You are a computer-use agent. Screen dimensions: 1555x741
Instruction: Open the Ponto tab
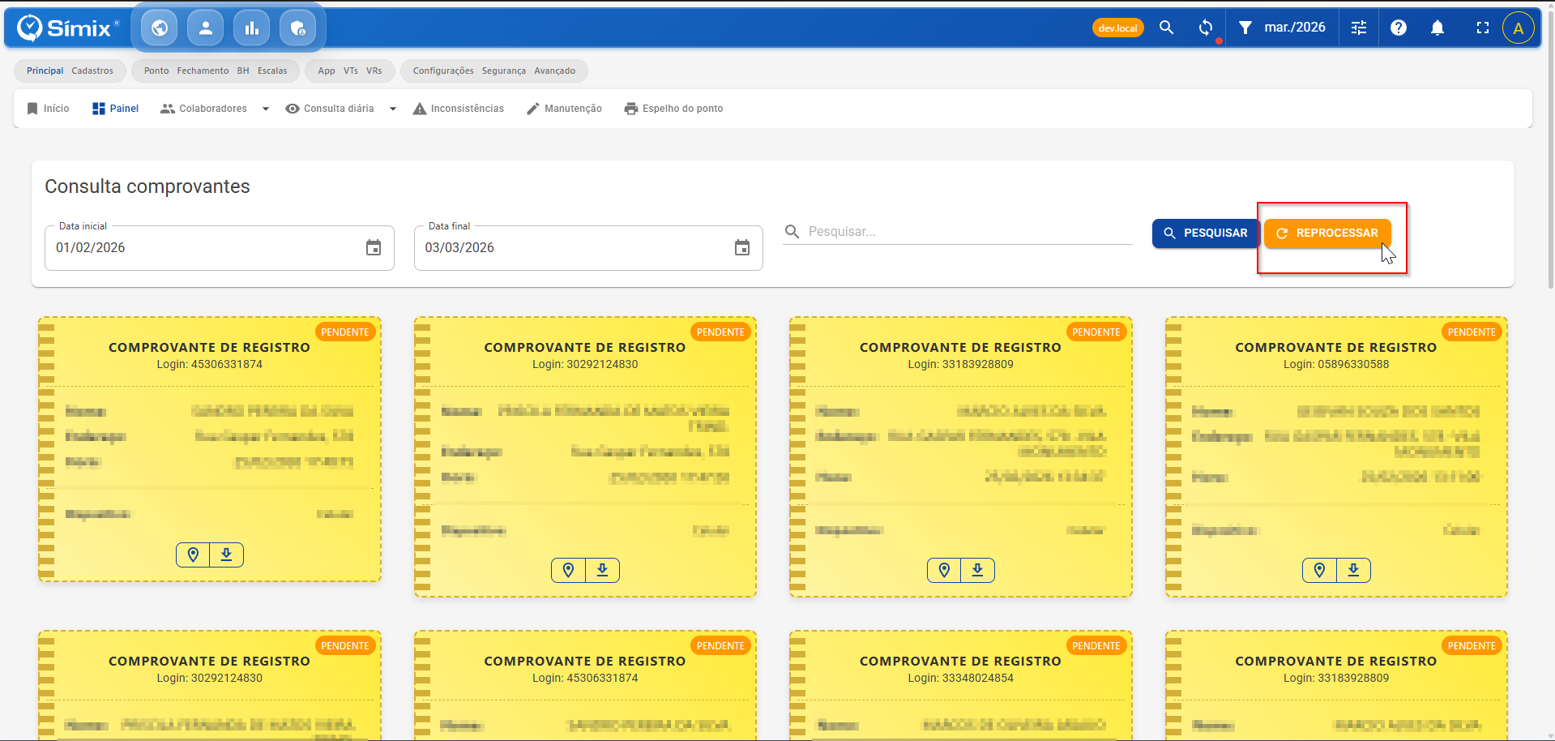[156, 71]
